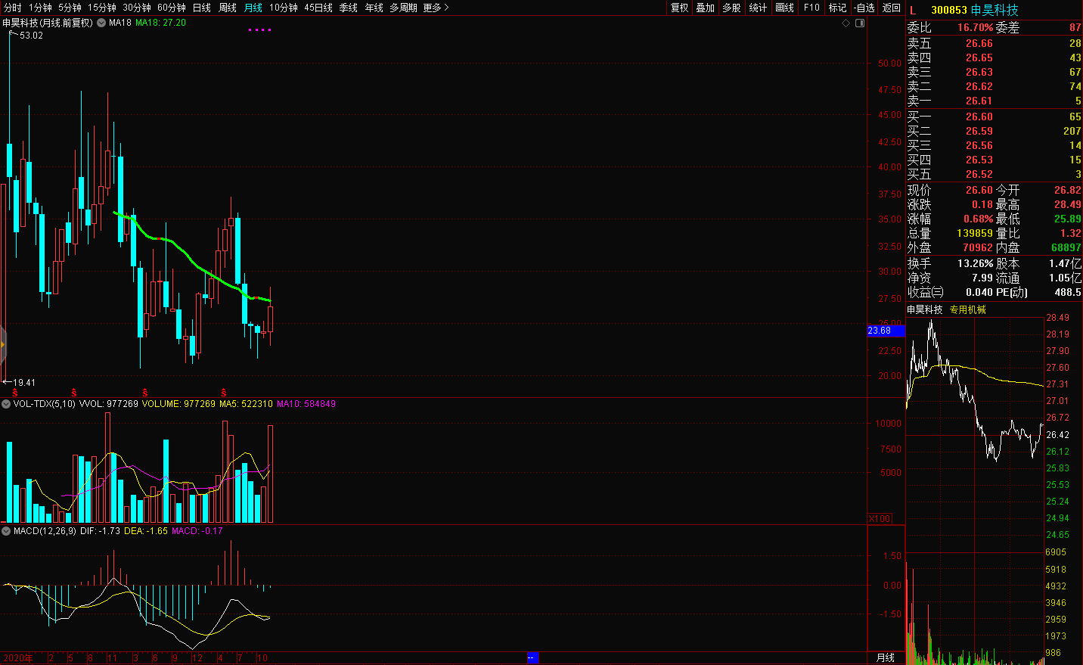Expand the VOL-TDX indicator dropdown arrow

(6, 404)
